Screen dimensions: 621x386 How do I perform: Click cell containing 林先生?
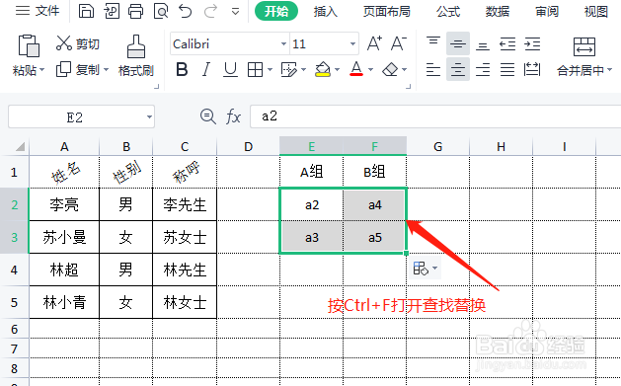(x=185, y=270)
